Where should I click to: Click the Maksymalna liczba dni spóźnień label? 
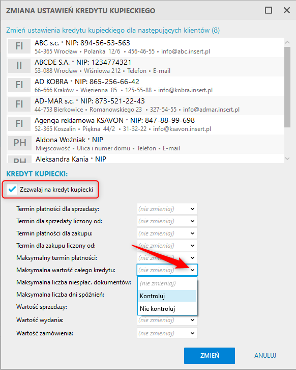click(x=61, y=295)
